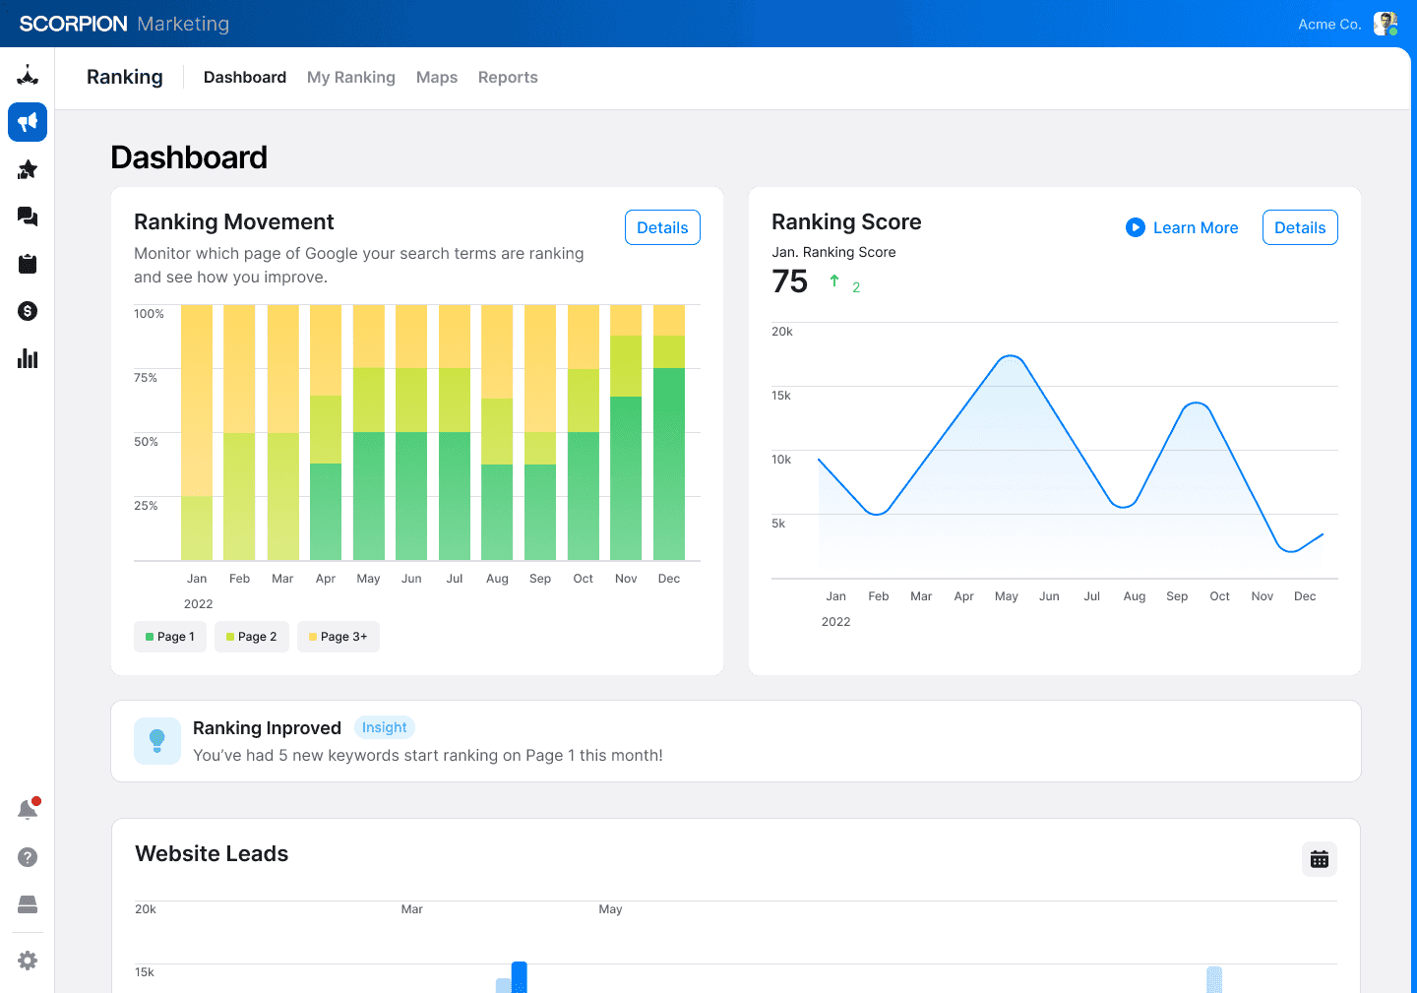Select the clipboard icon in the sidebar
Screen dimensions: 1417x993
point(27,264)
